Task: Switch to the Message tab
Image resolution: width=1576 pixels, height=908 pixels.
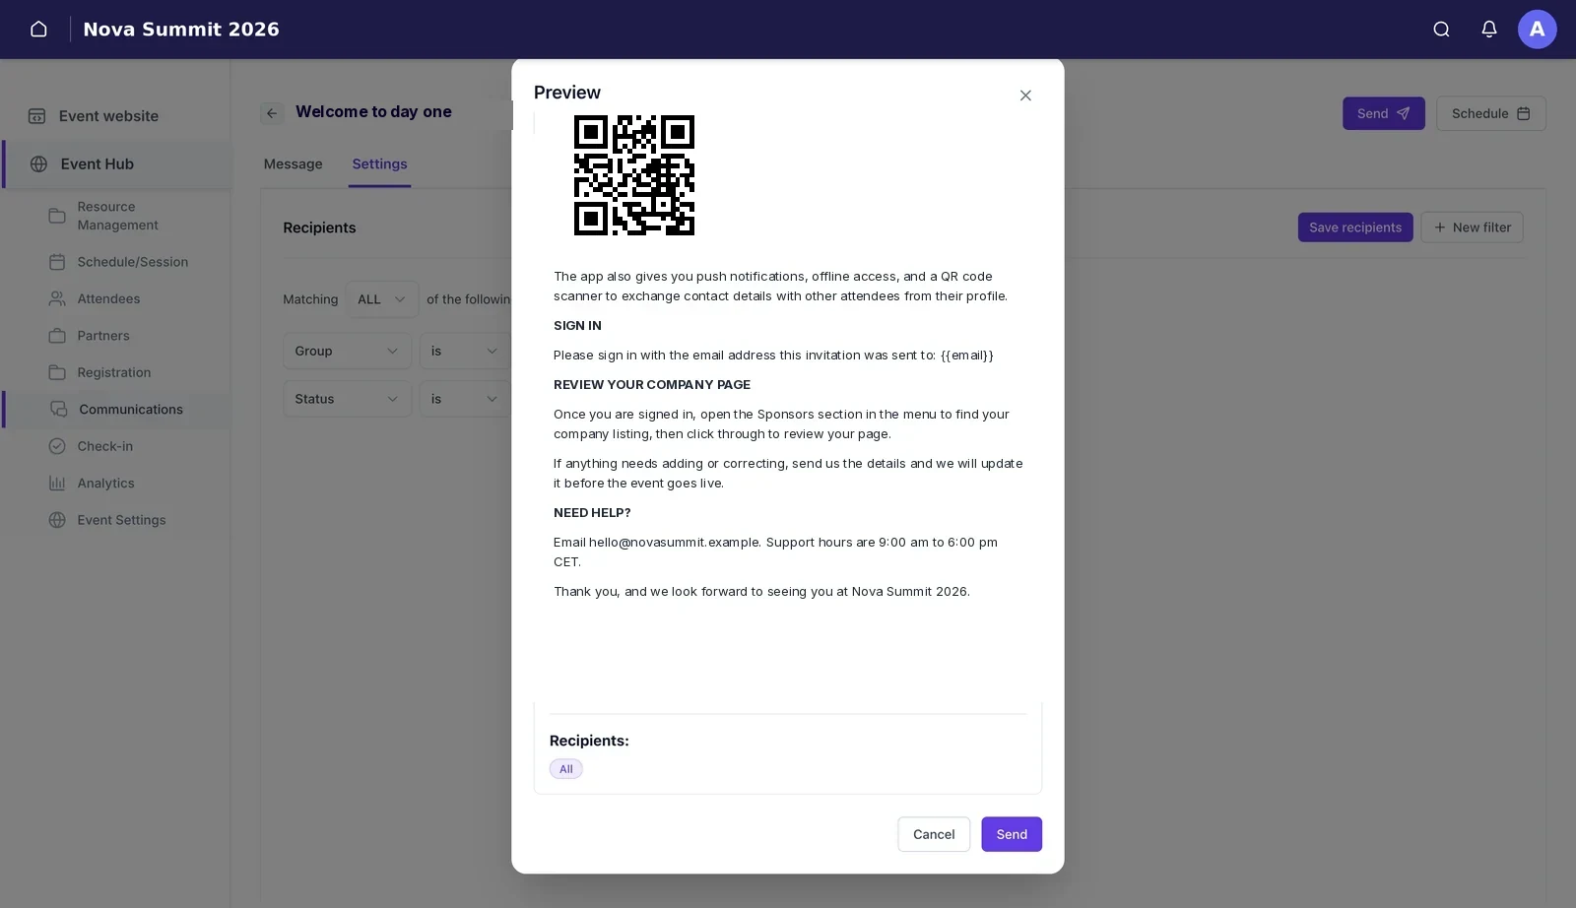Action: click(293, 164)
